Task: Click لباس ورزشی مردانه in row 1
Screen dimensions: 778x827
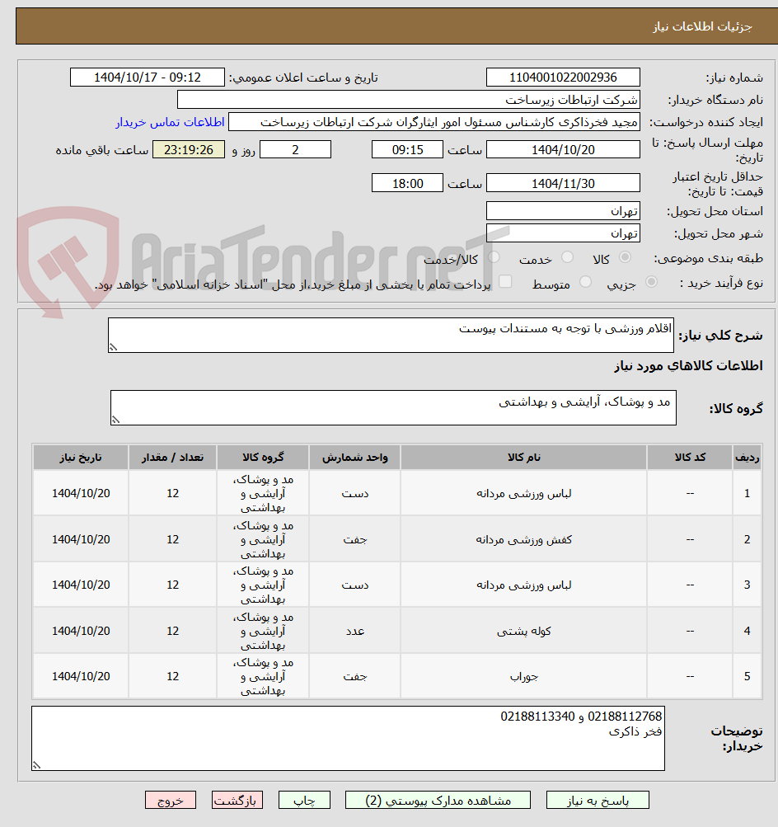Action: click(x=524, y=494)
